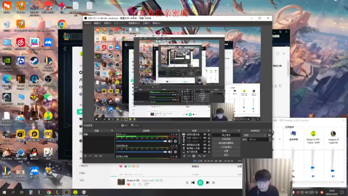The height and width of the screenshot is (196, 348).
Task: Open OBS View menu
Action: (107, 23)
